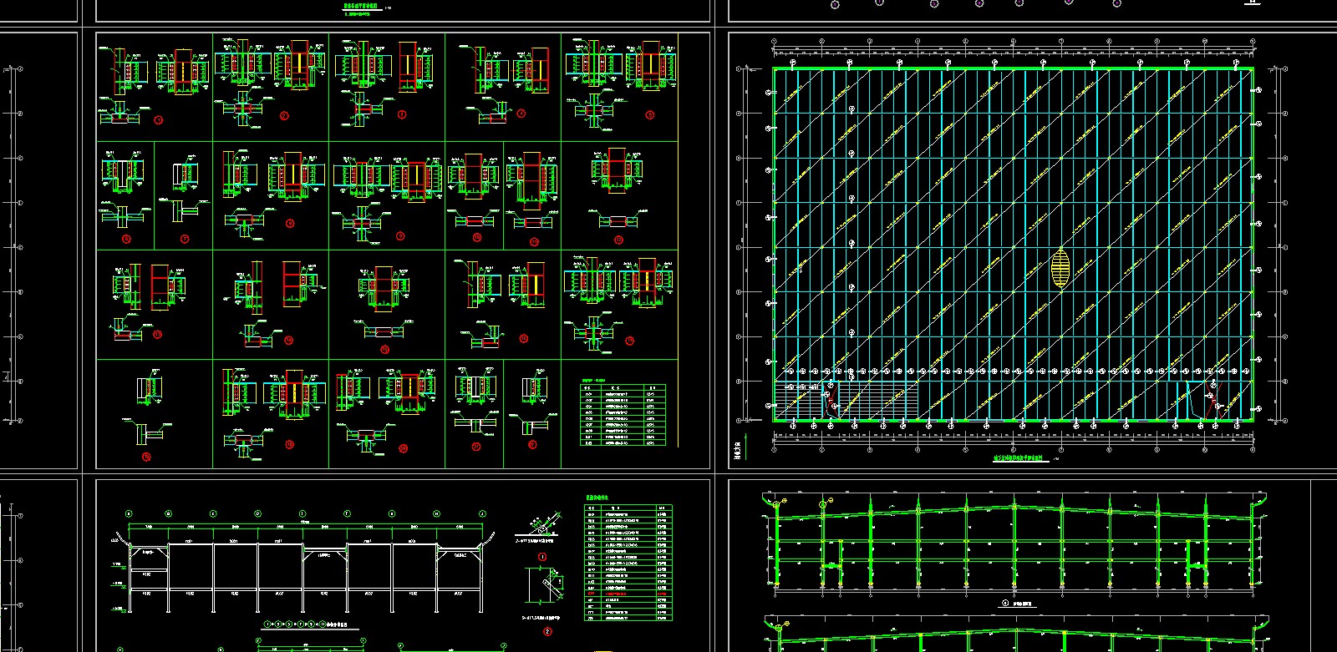Select the first grid axis bubble on frame elevation

pyautogui.click(x=128, y=513)
